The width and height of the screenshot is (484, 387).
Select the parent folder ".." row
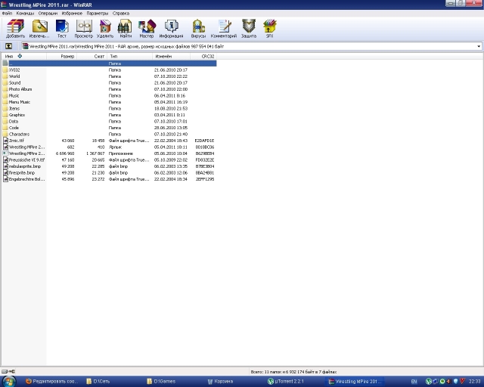coord(109,63)
